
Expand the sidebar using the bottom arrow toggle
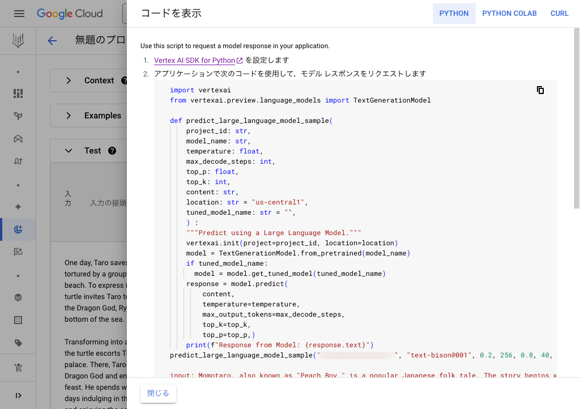click(x=18, y=395)
